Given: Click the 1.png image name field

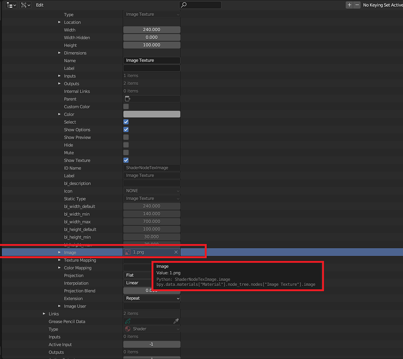Looking at the screenshot, I should pyautogui.click(x=152, y=252).
